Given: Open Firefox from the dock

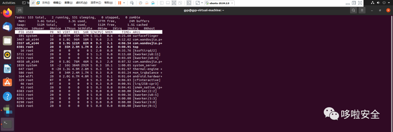Looking at the screenshot, I should tap(8, 13).
